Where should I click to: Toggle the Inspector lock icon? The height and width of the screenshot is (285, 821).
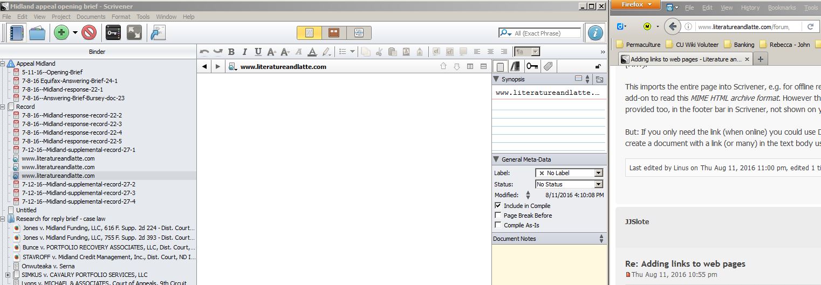[x=598, y=66]
